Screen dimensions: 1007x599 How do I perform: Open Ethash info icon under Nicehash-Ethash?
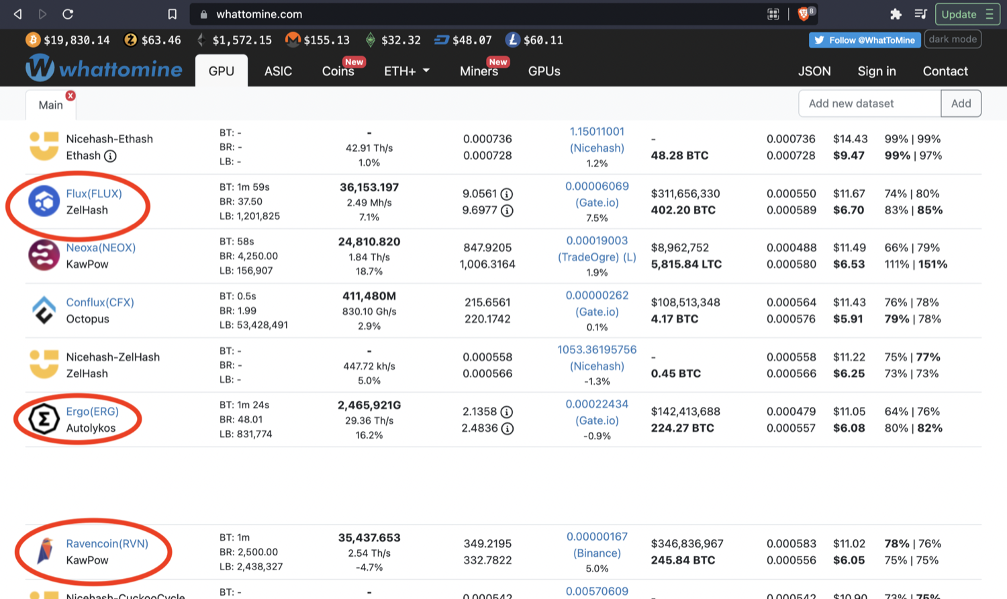(x=110, y=156)
